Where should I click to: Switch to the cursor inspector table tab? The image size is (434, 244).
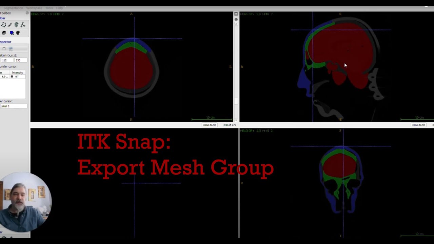tap(4, 49)
